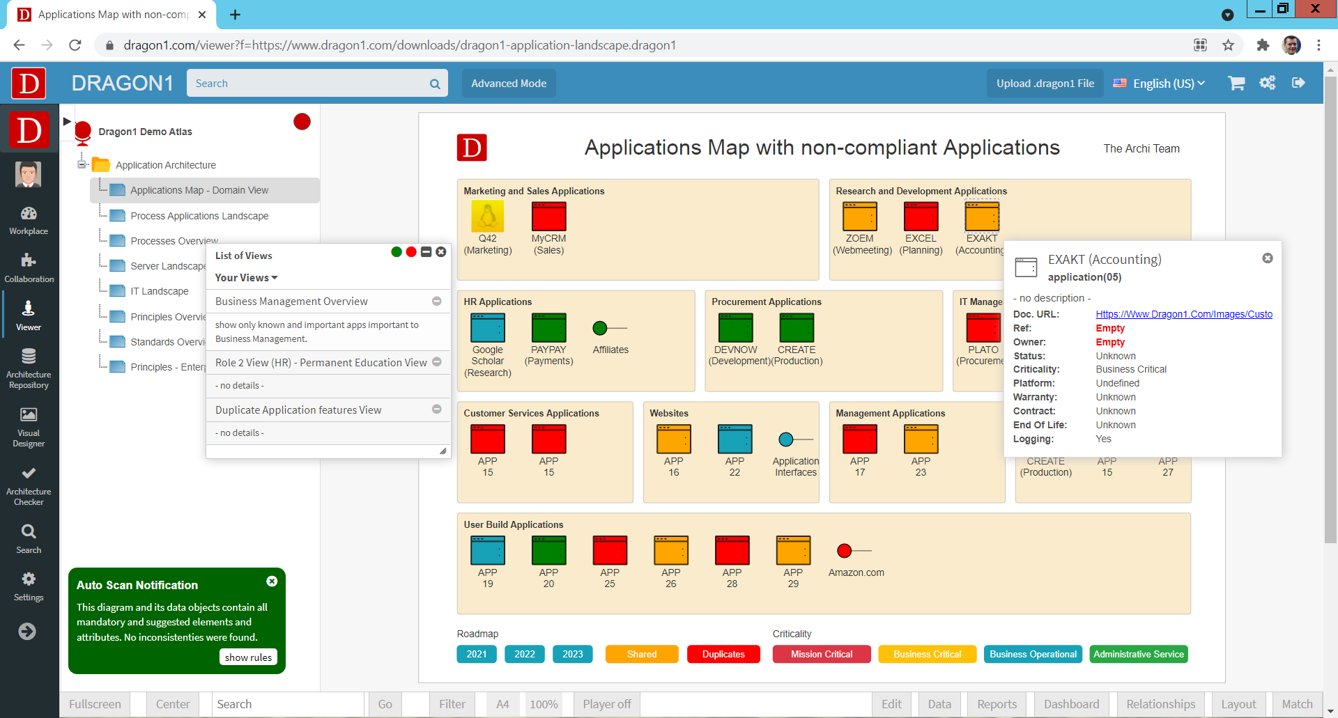
Task: Click the shopping cart icon in the header
Action: pyautogui.click(x=1236, y=83)
